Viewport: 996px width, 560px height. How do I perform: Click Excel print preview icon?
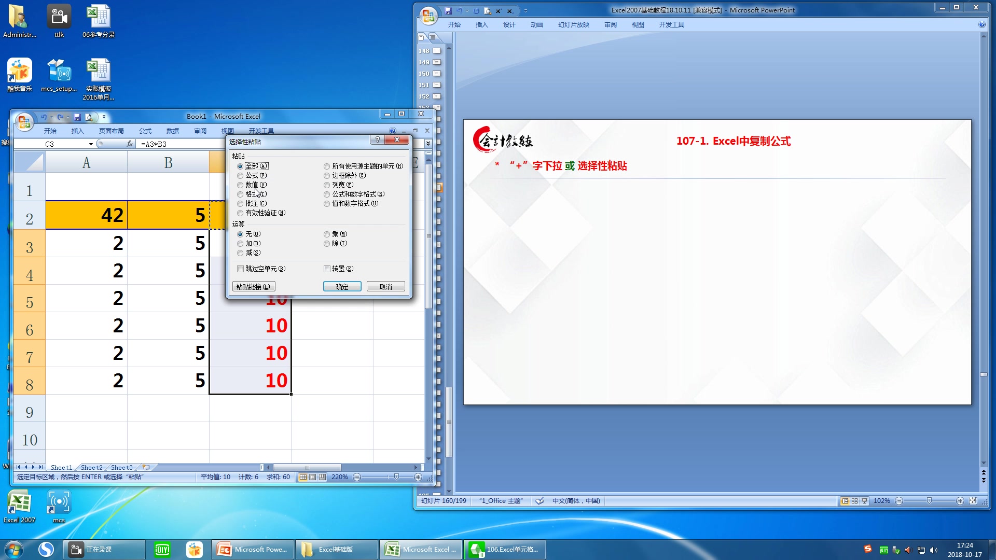coord(89,117)
